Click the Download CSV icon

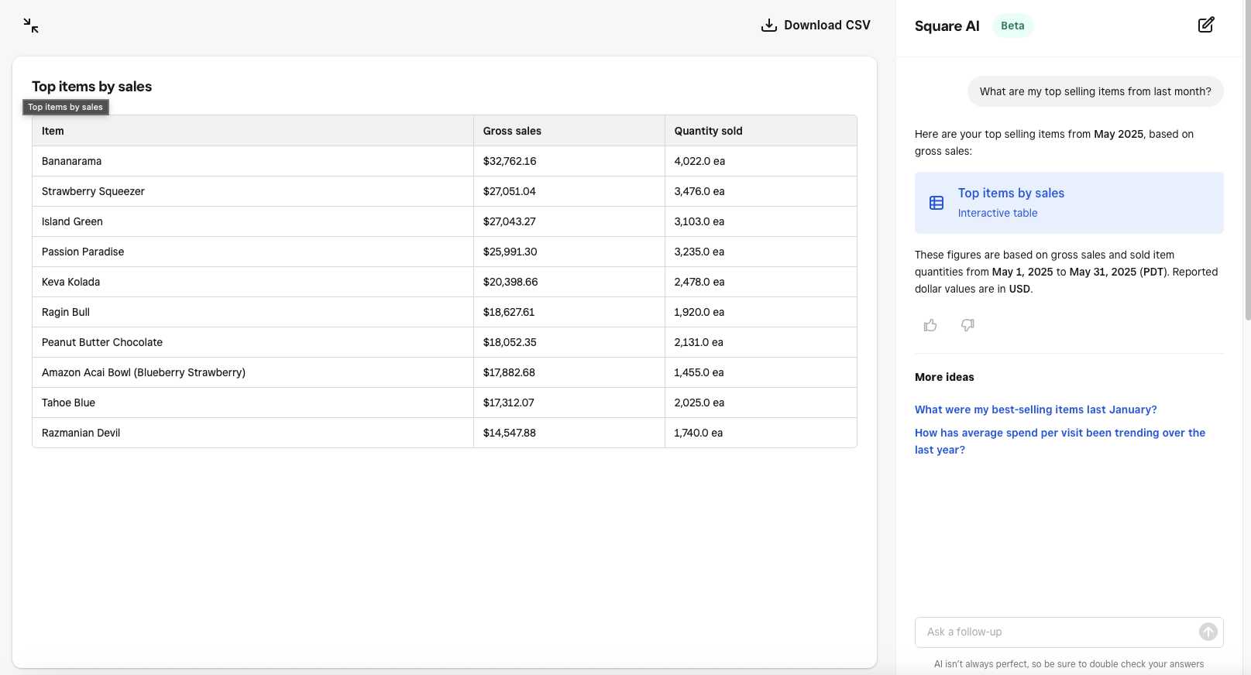[x=768, y=26]
